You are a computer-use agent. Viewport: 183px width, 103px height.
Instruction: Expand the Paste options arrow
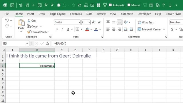click(x=21, y=32)
